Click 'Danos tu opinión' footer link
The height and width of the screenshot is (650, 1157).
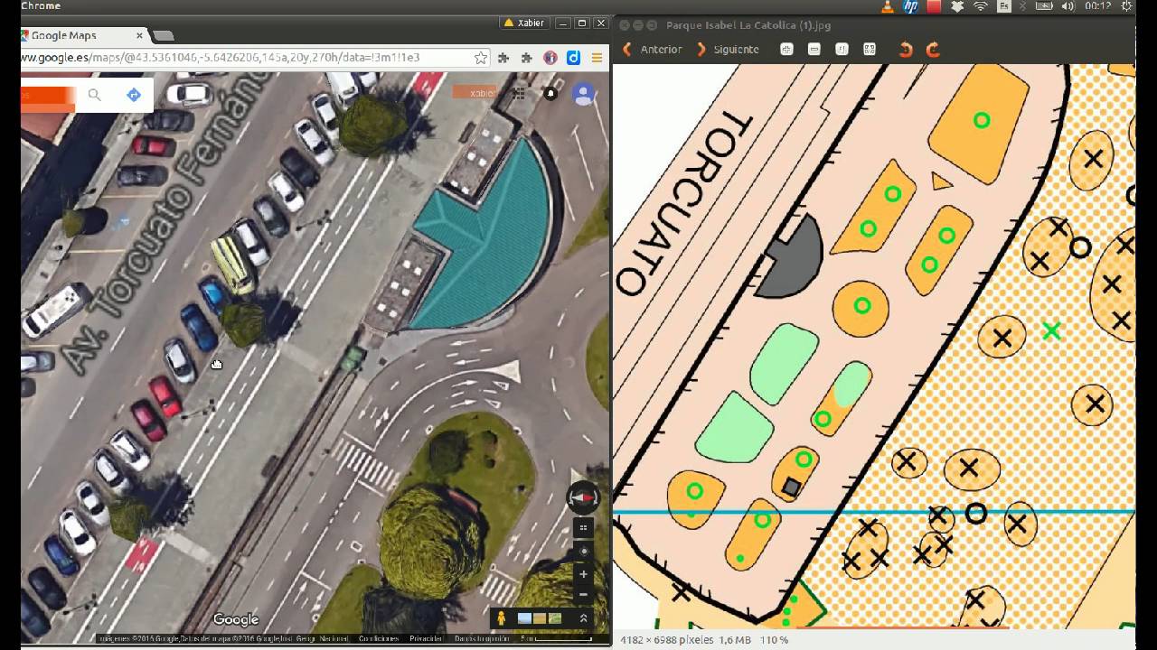483,638
